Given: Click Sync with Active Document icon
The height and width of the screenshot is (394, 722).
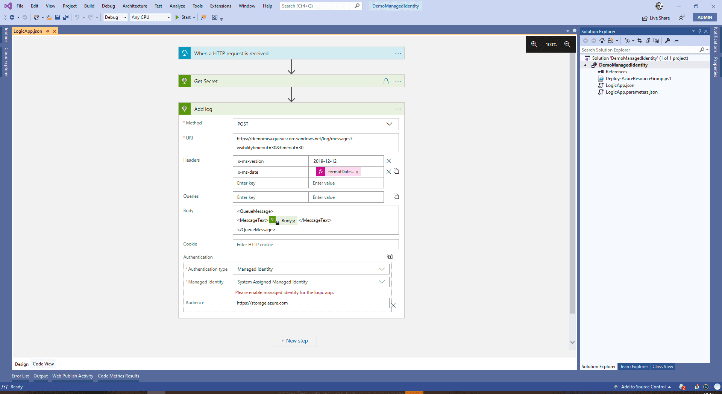Looking at the screenshot, I should click(640, 41).
